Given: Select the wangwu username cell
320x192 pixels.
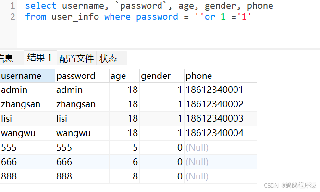Looking at the screenshot, I should (x=27, y=133).
